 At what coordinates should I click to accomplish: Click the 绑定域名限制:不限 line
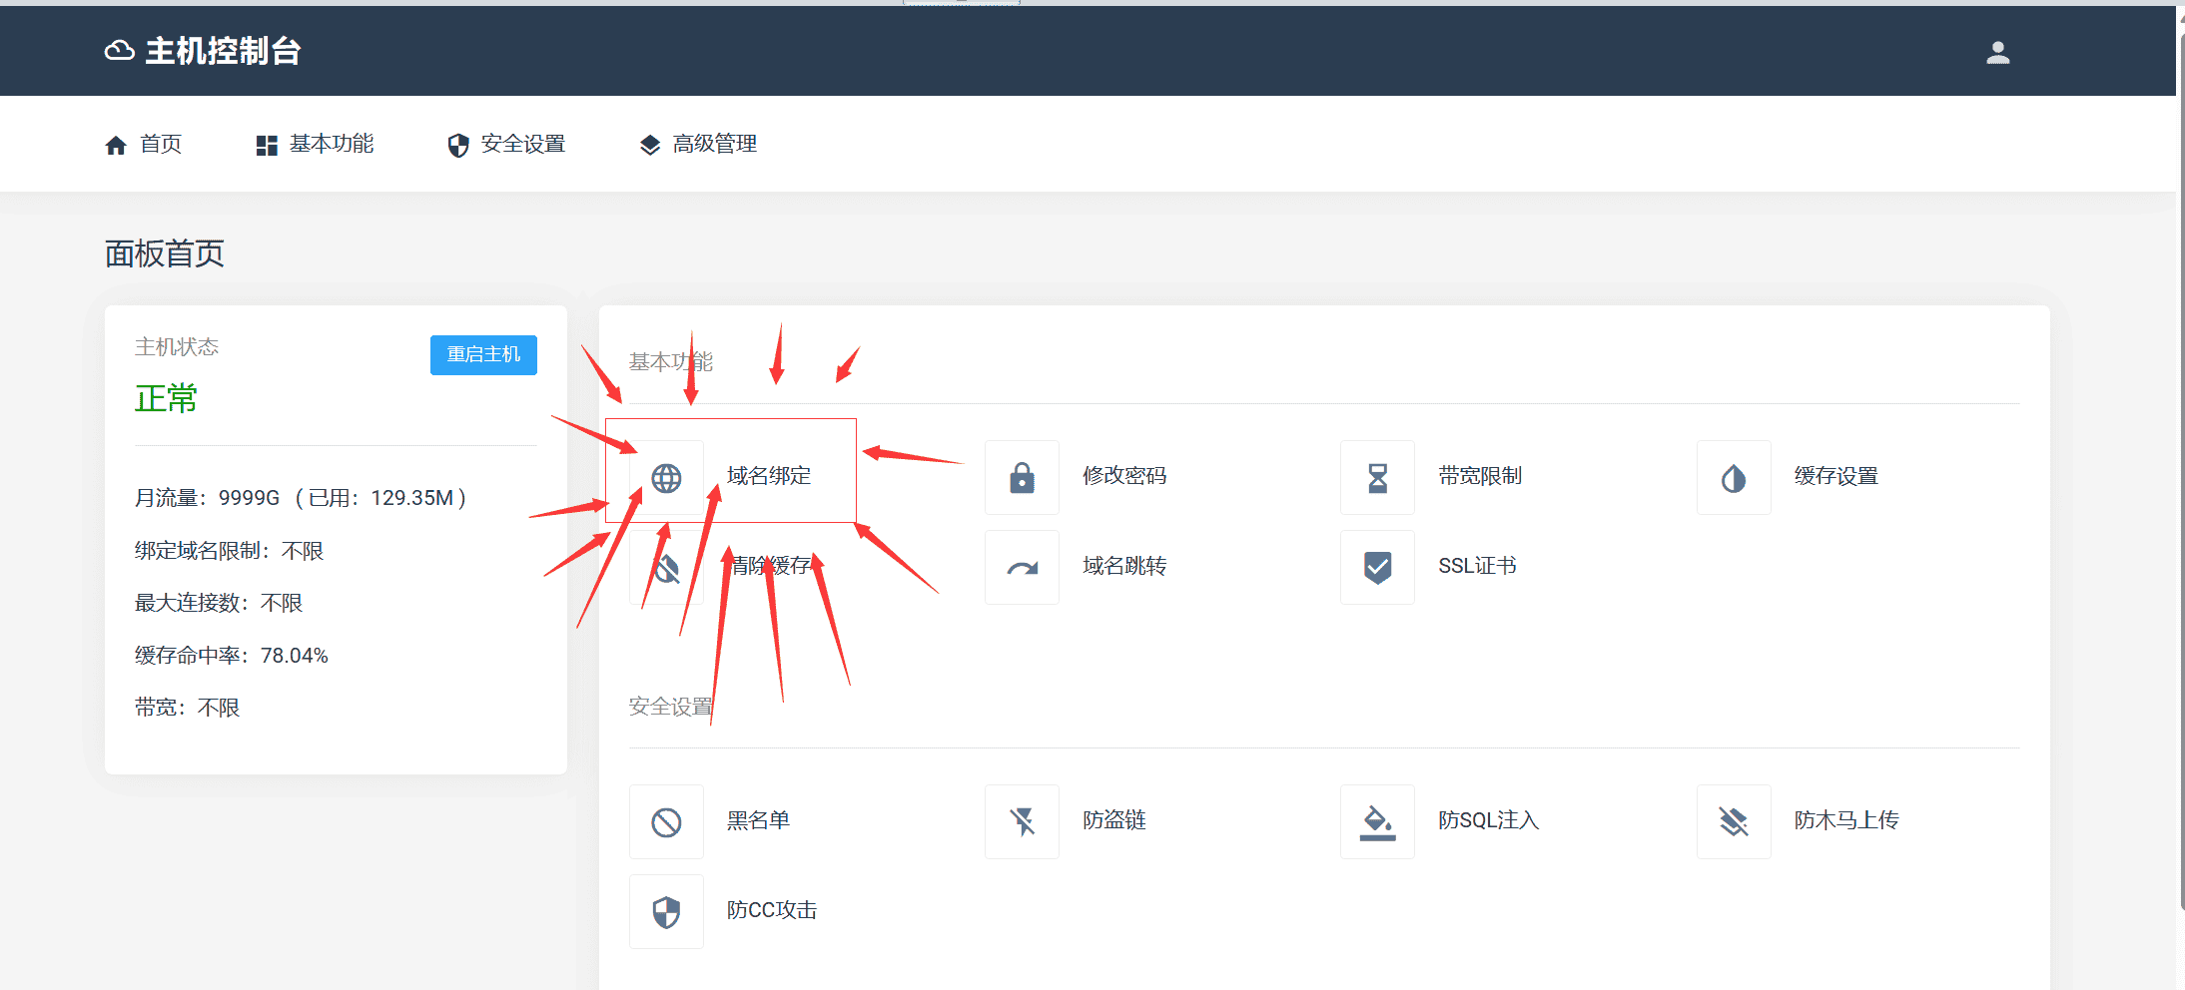229,551
